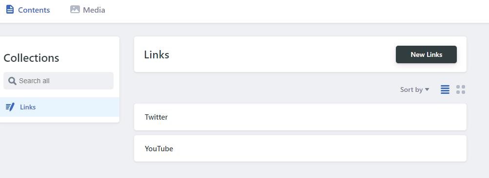Create a new entry with New Links

pos(426,54)
